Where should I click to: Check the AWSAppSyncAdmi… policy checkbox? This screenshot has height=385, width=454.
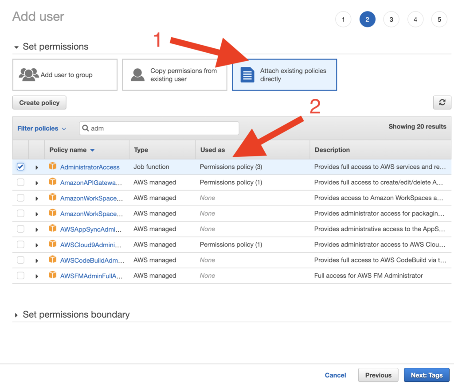click(x=20, y=229)
